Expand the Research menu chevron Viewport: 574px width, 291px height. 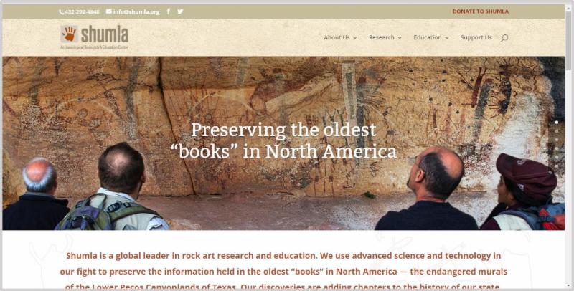pos(400,38)
